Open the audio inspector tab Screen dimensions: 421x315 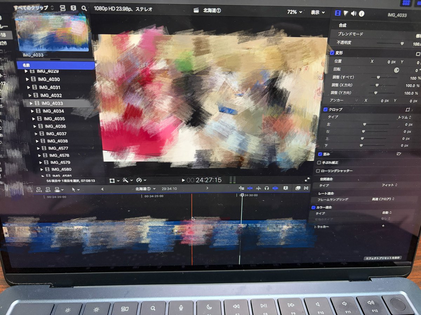point(354,13)
